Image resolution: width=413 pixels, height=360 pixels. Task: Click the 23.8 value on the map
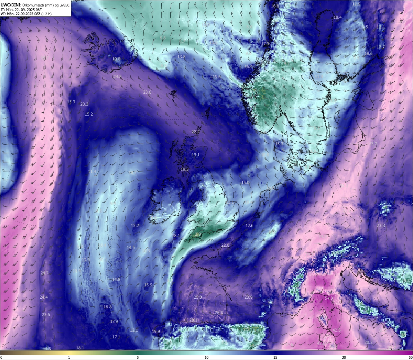coord(381,226)
